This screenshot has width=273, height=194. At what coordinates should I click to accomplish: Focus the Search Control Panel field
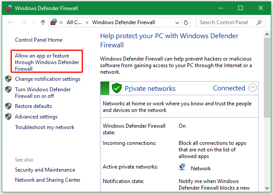(x=230, y=22)
